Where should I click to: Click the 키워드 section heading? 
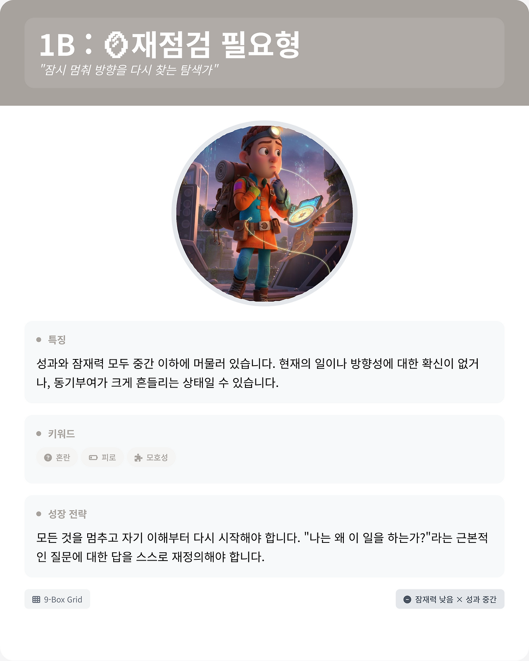pos(62,434)
